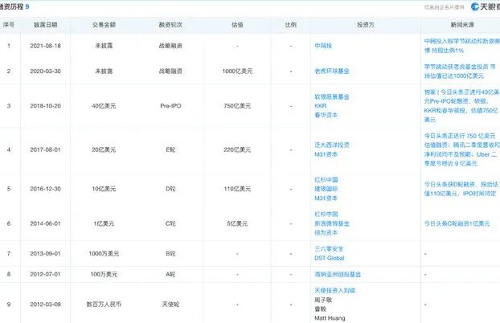
Task: Click the 天使轮 round cell
Action: pos(170,305)
